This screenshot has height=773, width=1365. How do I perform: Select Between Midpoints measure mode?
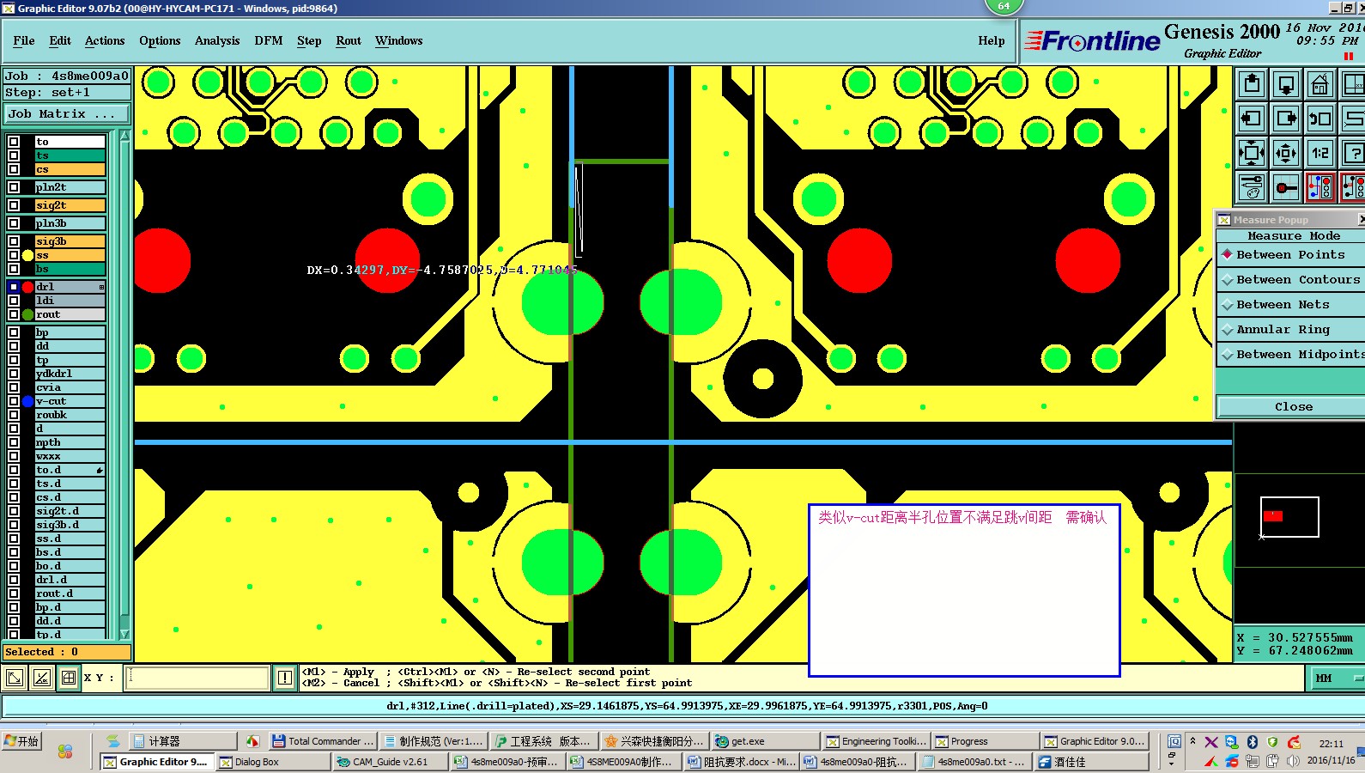coord(1290,355)
